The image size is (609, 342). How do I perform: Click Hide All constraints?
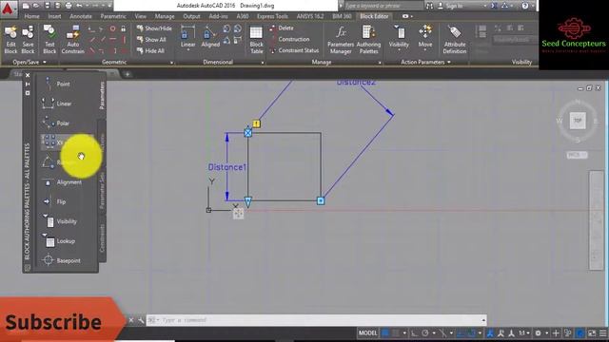[150, 50]
